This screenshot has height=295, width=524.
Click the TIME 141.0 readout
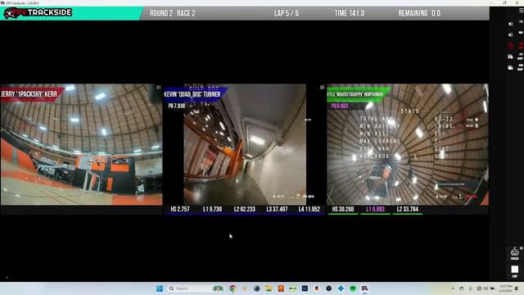(x=350, y=13)
